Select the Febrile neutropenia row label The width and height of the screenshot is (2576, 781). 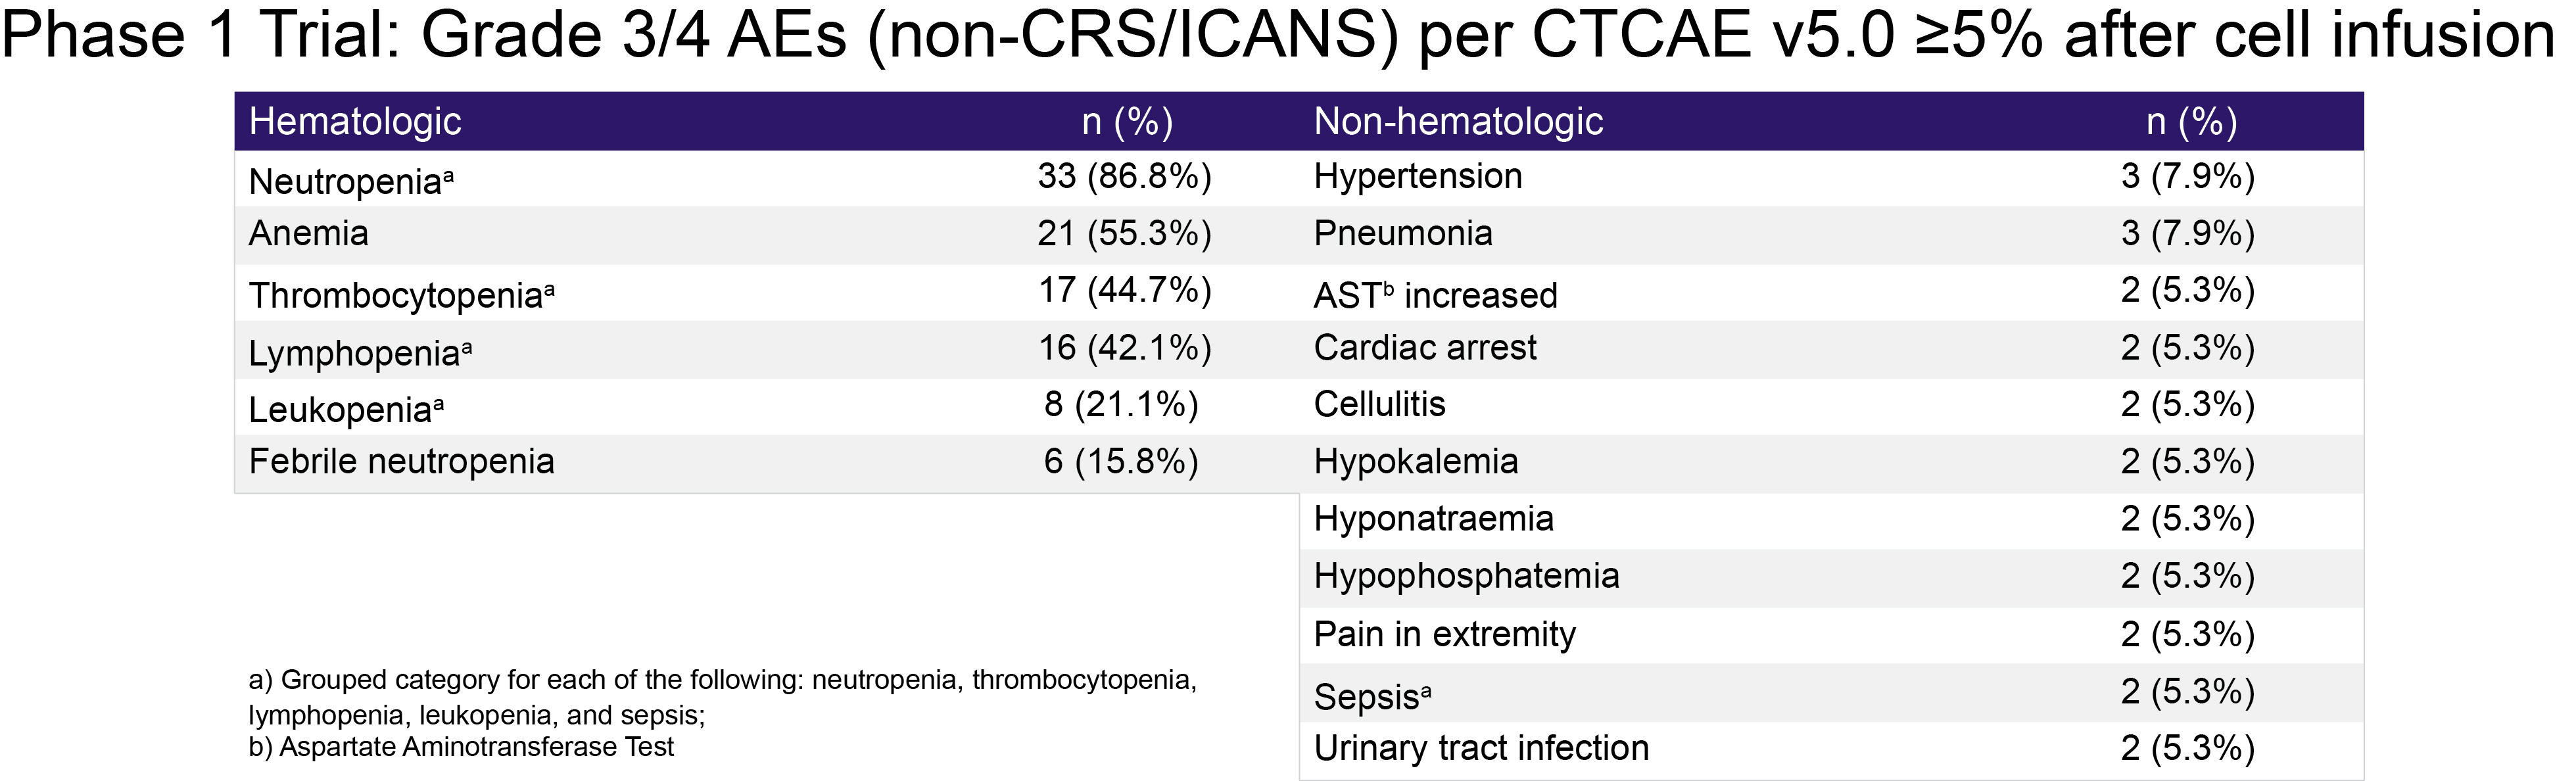[401, 462]
